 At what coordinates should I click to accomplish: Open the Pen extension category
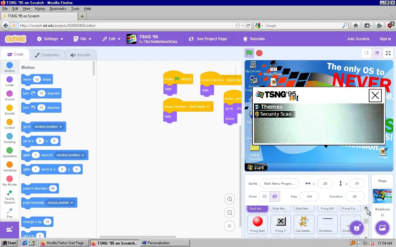coord(10,213)
